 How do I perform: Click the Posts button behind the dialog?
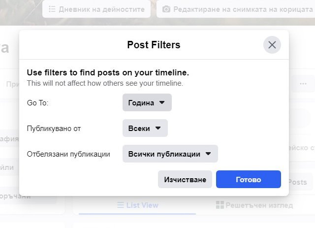click(x=297, y=182)
